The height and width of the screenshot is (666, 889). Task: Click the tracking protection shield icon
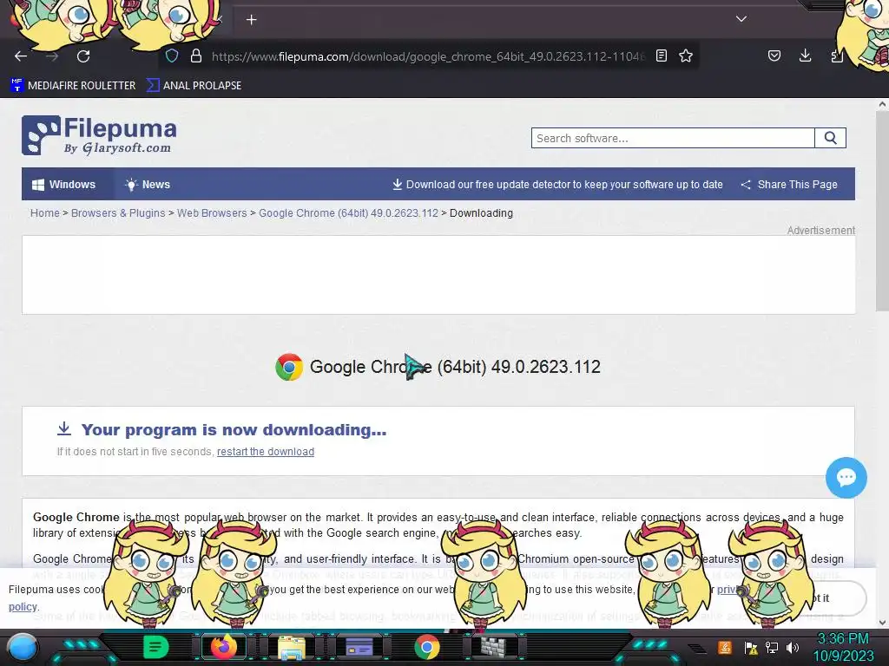pyautogui.click(x=172, y=56)
